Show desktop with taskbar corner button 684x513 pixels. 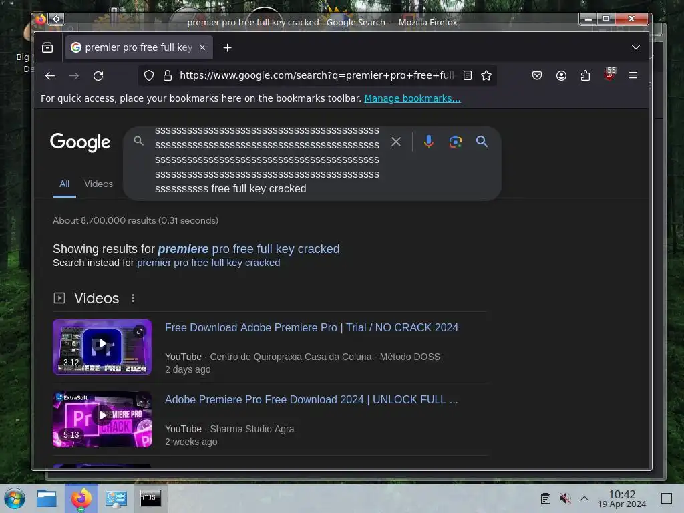click(667, 498)
